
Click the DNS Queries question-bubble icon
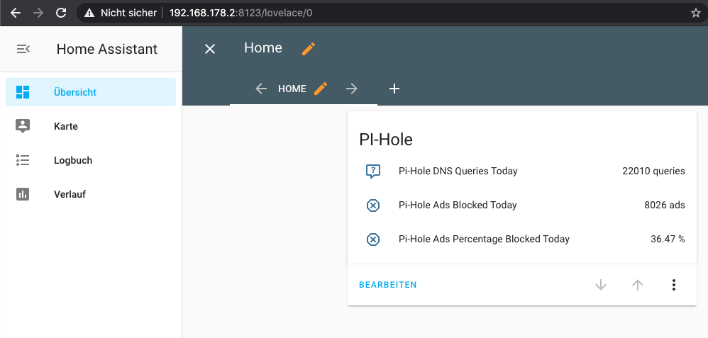click(373, 171)
